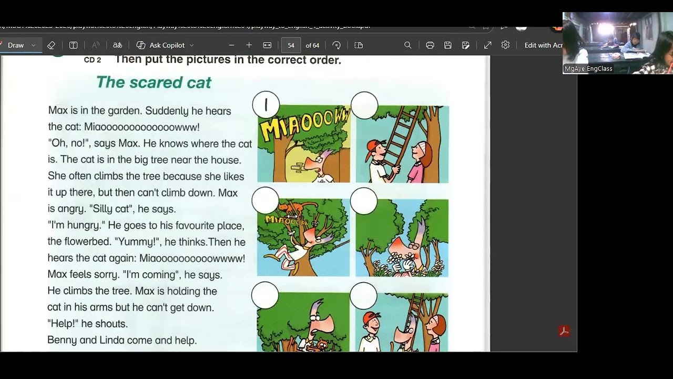This screenshot has width=673, height=379.
Task: Click the Save as icon
Action: coord(466,45)
